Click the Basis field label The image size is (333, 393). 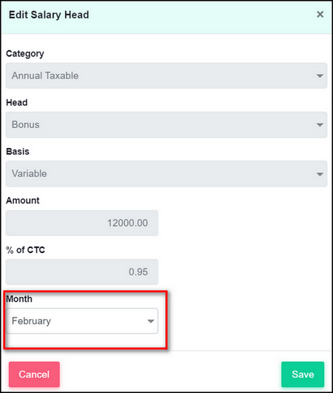[18, 152]
